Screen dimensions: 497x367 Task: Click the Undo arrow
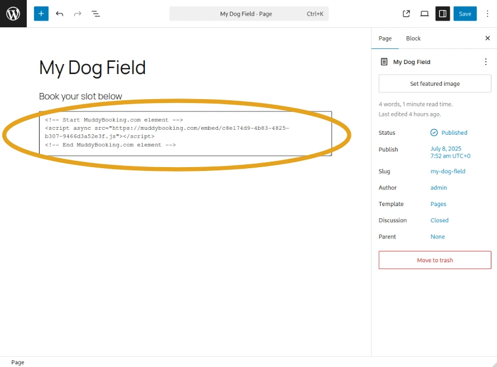(x=60, y=13)
